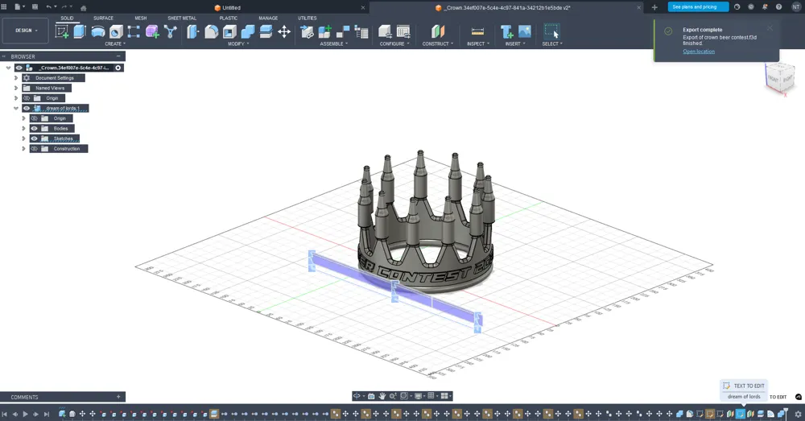Click the Offset Plane icon under Construct
The width and height of the screenshot is (805, 421).
(437, 32)
